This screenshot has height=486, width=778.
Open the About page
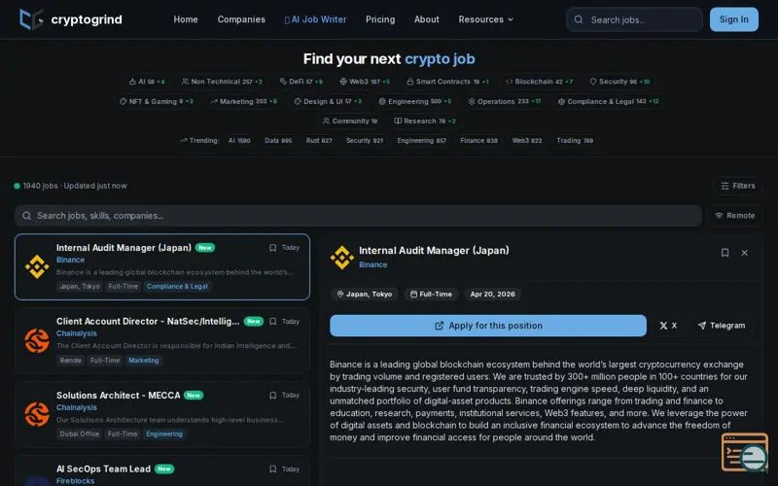[426, 19]
